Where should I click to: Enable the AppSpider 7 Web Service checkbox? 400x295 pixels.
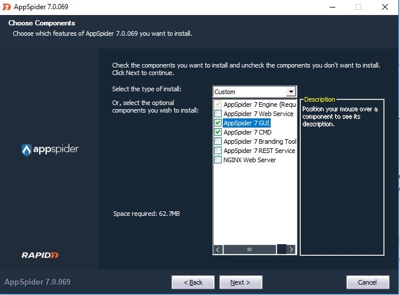click(x=218, y=114)
